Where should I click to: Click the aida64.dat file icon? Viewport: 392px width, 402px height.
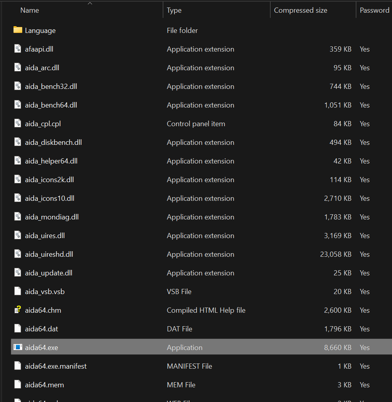tap(18, 329)
